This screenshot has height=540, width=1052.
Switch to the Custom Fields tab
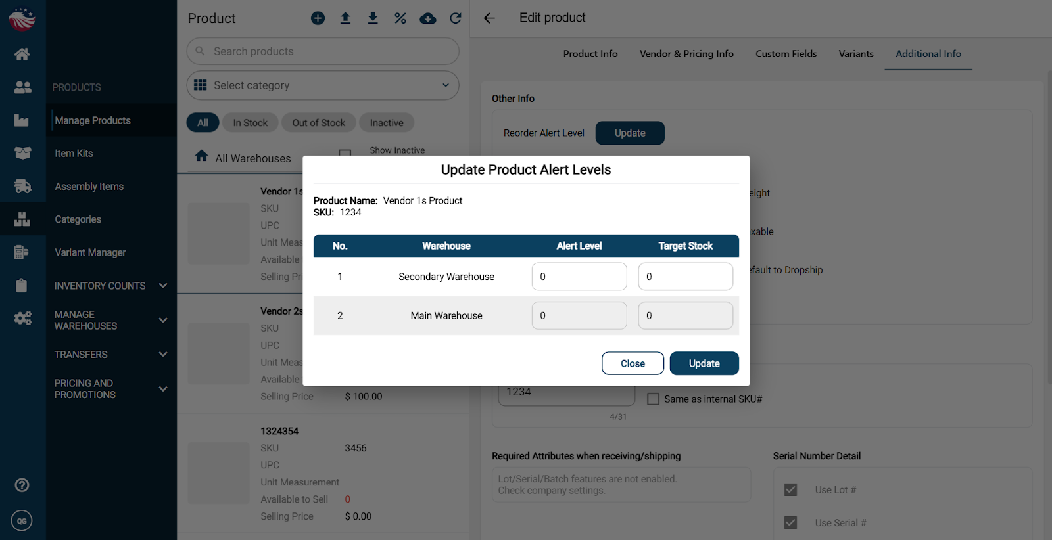(786, 54)
